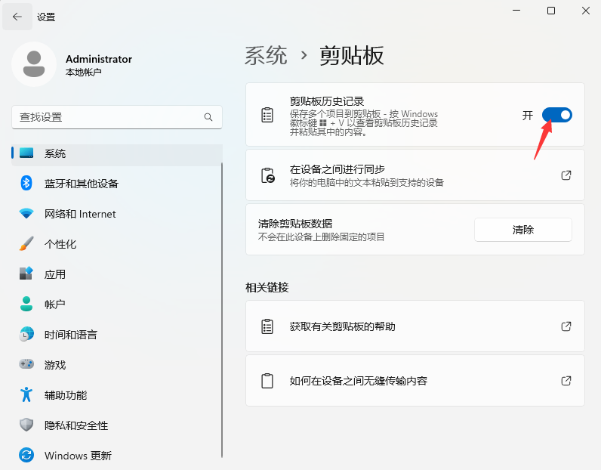Click the 清除 button to clear clipboard data
601x470 pixels.
(522, 230)
